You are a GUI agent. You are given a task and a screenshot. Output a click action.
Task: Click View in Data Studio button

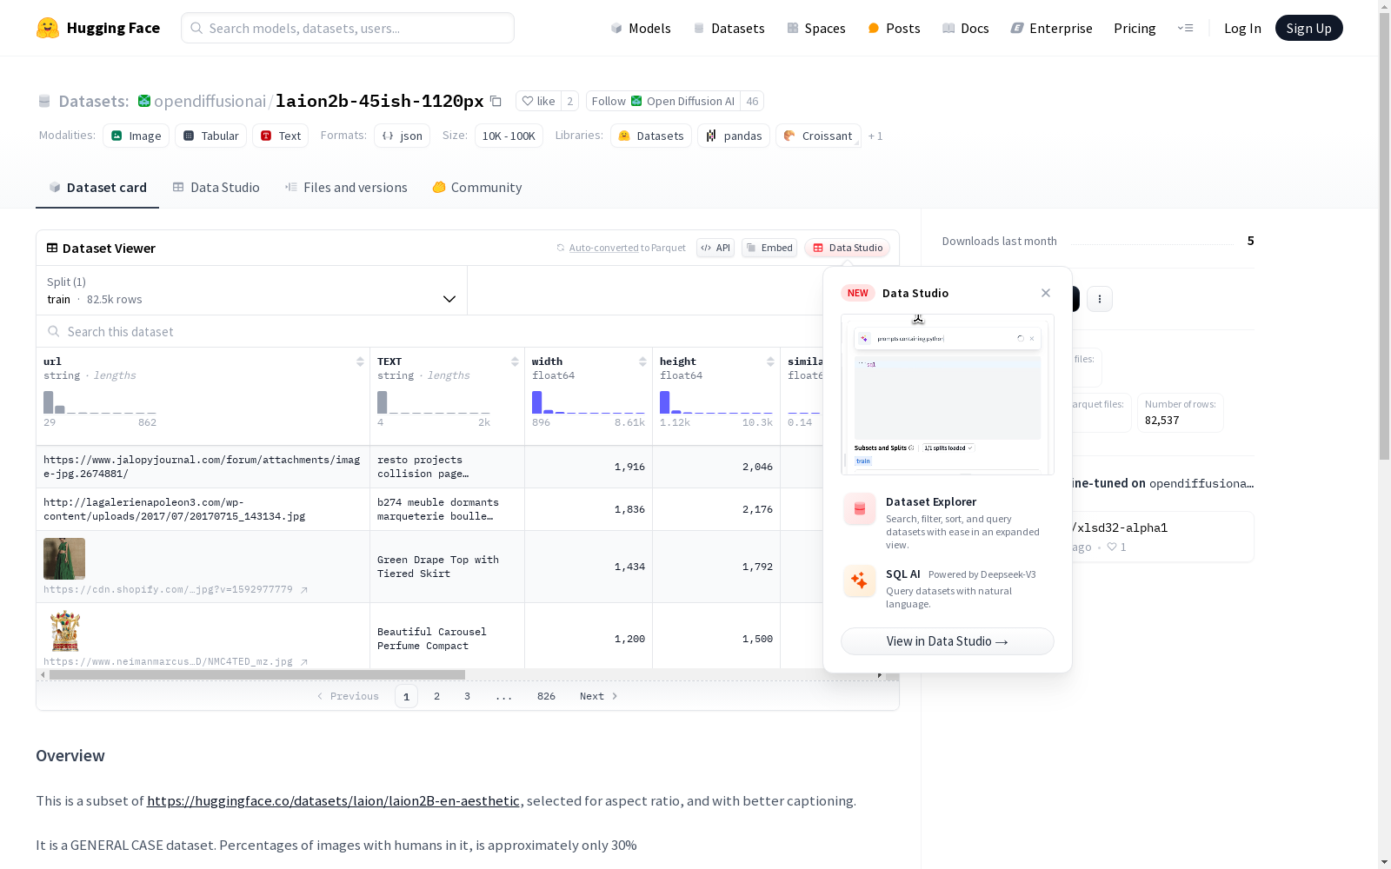point(948,641)
